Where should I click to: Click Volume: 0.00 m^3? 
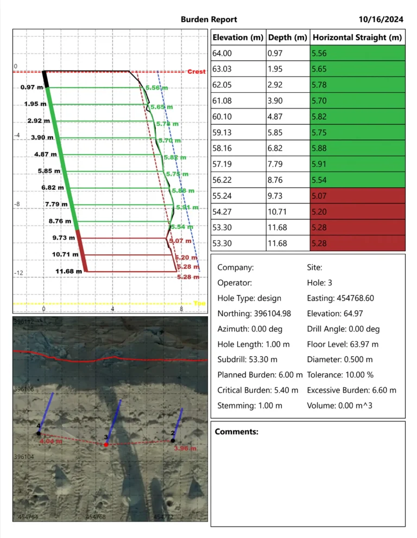[339, 406]
